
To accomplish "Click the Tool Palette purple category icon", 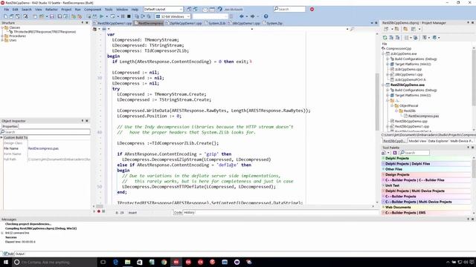I will 395,153.
